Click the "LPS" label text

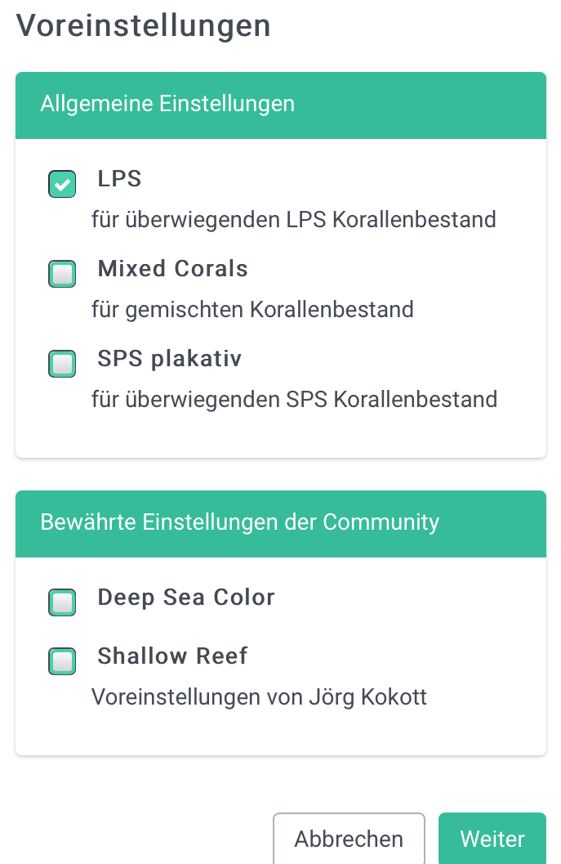pos(119,179)
